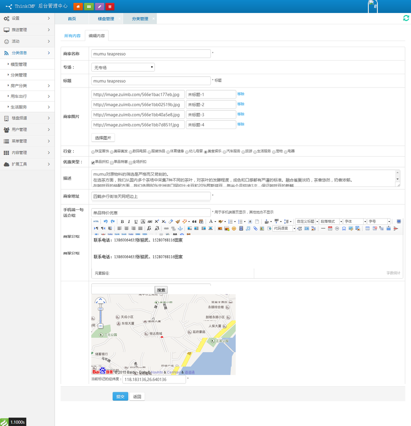Image resolution: width=411 pixels, height=426 pixels.
Task: Select the 美食娱乐 industry radio button
Action: pos(206,152)
